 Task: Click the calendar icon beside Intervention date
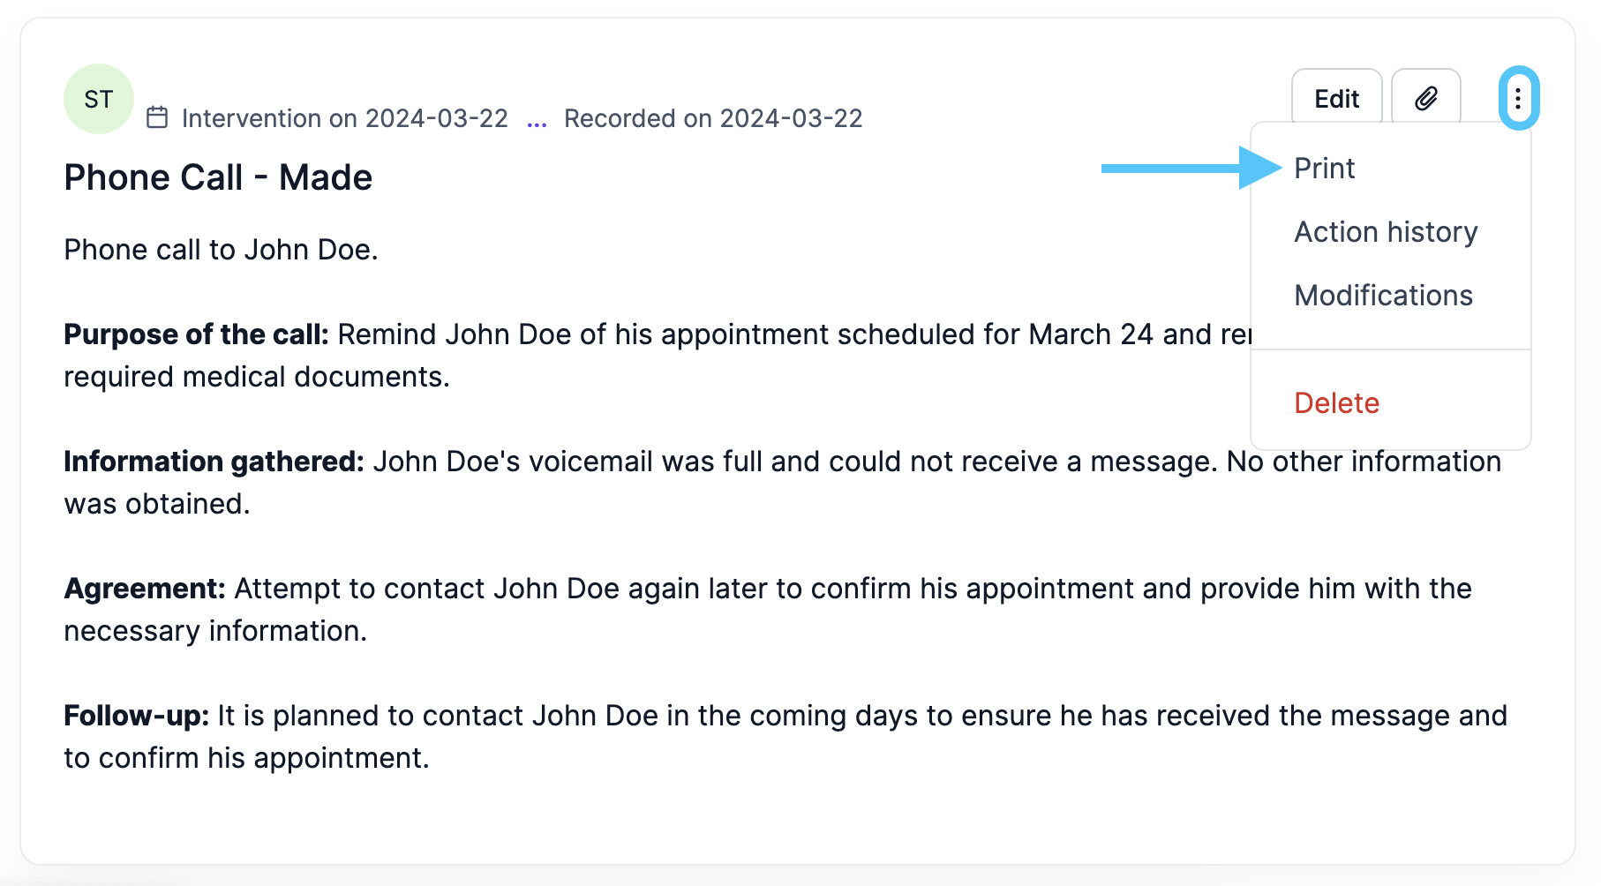coord(157,117)
